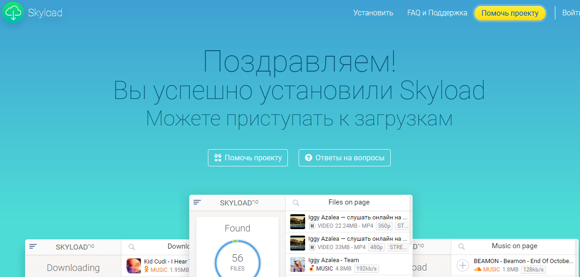
Task: Select the 360p quality badge
Action: pos(384,226)
